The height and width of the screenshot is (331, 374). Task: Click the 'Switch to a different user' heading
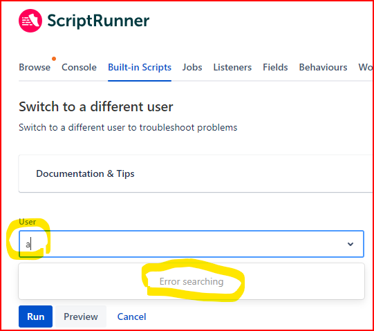pos(96,106)
